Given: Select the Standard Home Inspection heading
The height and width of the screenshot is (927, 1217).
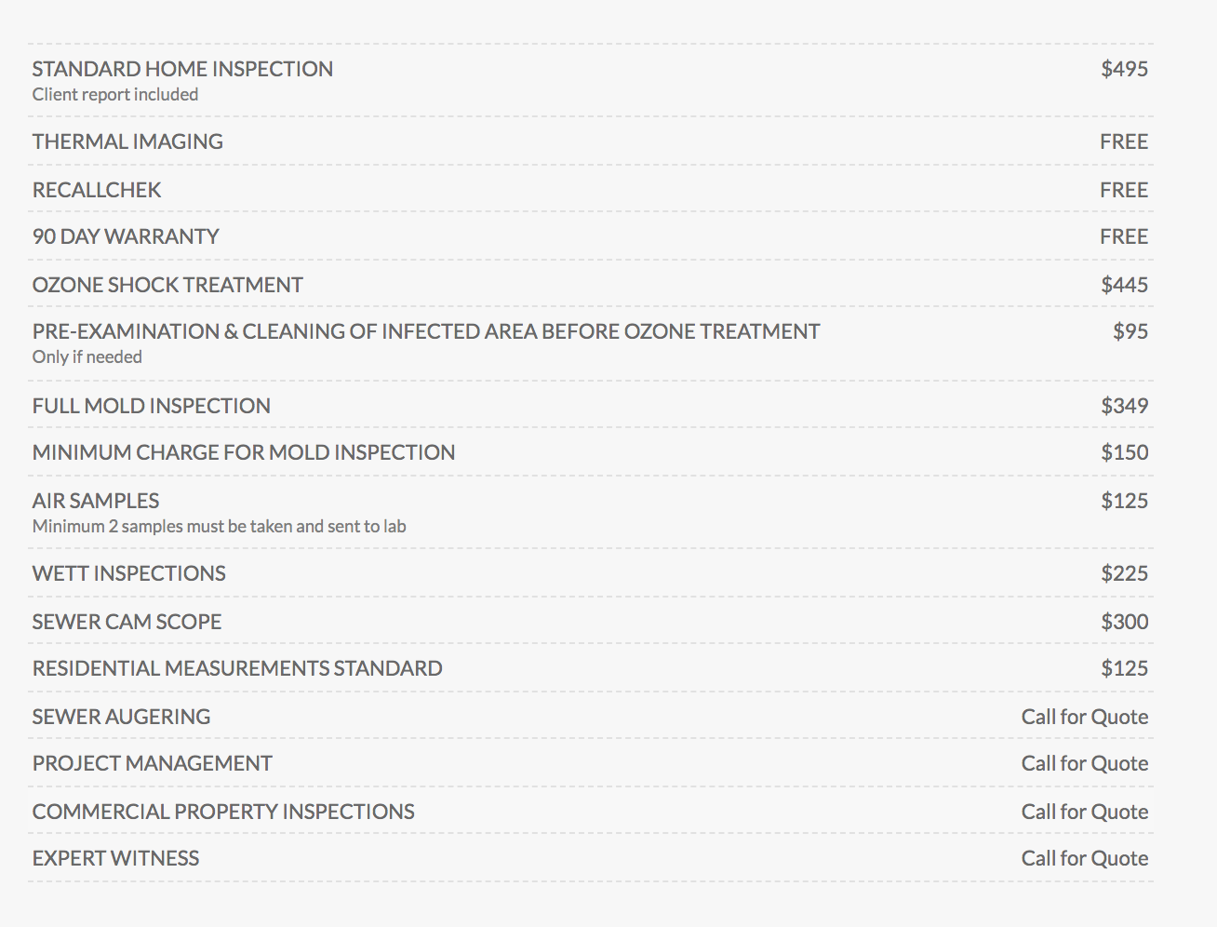Looking at the screenshot, I should [x=182, y=69].
